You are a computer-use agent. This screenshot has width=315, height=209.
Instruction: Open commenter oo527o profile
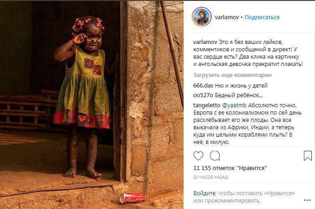[203, 95]
